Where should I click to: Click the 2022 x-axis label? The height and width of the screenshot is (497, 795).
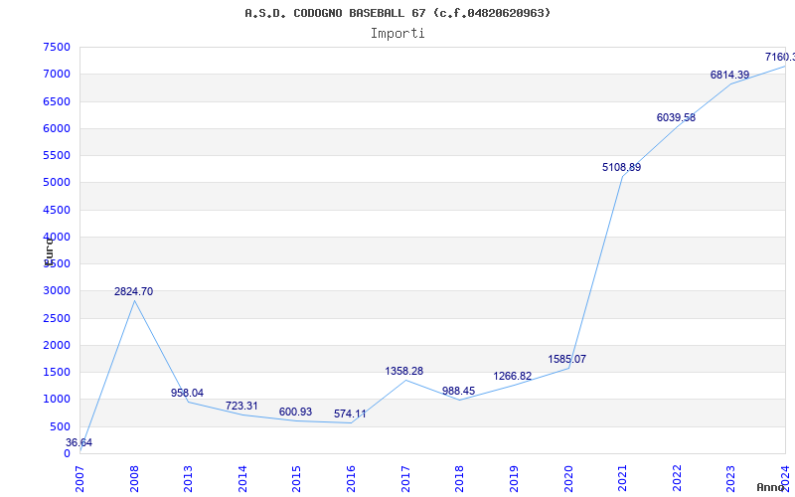[x=677, y=478]
